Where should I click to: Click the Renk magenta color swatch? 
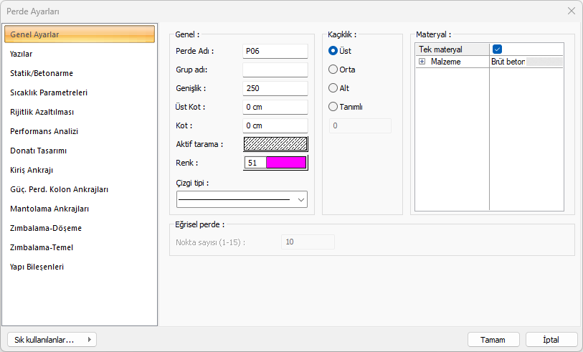coord(285,163)
